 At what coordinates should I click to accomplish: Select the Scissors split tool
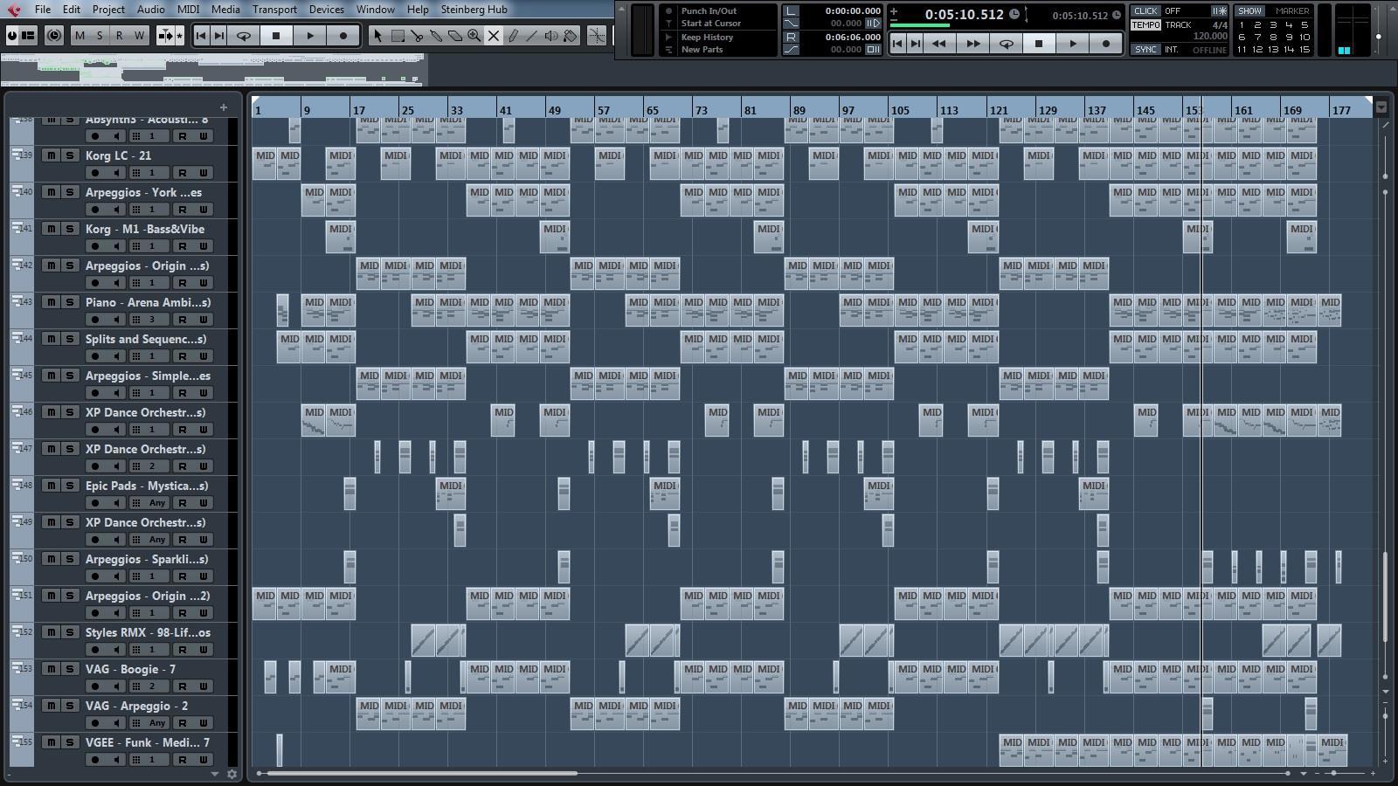[x=417, y=36]
